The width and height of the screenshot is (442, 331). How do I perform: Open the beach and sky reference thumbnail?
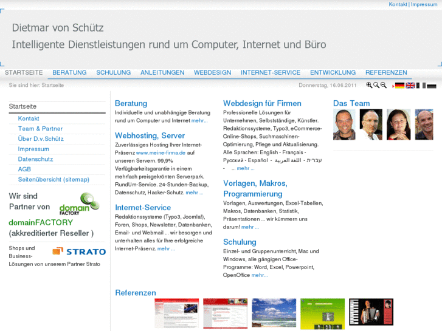click(x=274, y=313)
